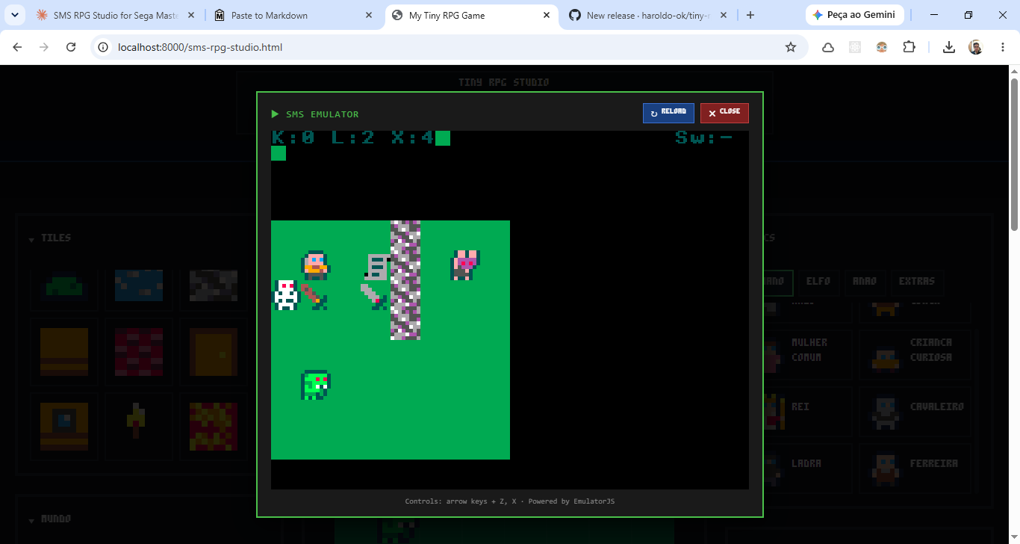
Task: Click the green play icon beside SMS EMULATOR
Action: pyautogui.click(x=276, y=114)
